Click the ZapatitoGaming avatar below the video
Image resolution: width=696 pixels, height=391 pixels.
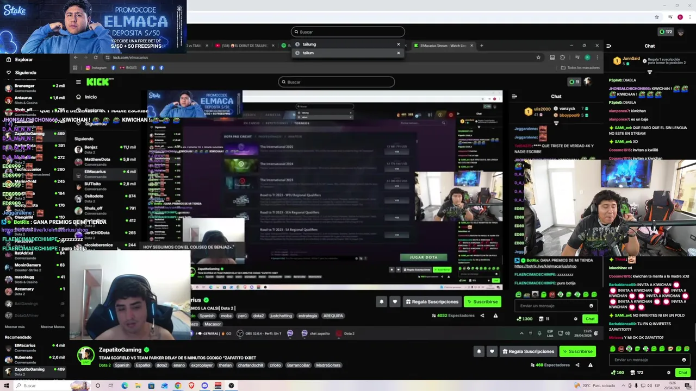[85, 356]
